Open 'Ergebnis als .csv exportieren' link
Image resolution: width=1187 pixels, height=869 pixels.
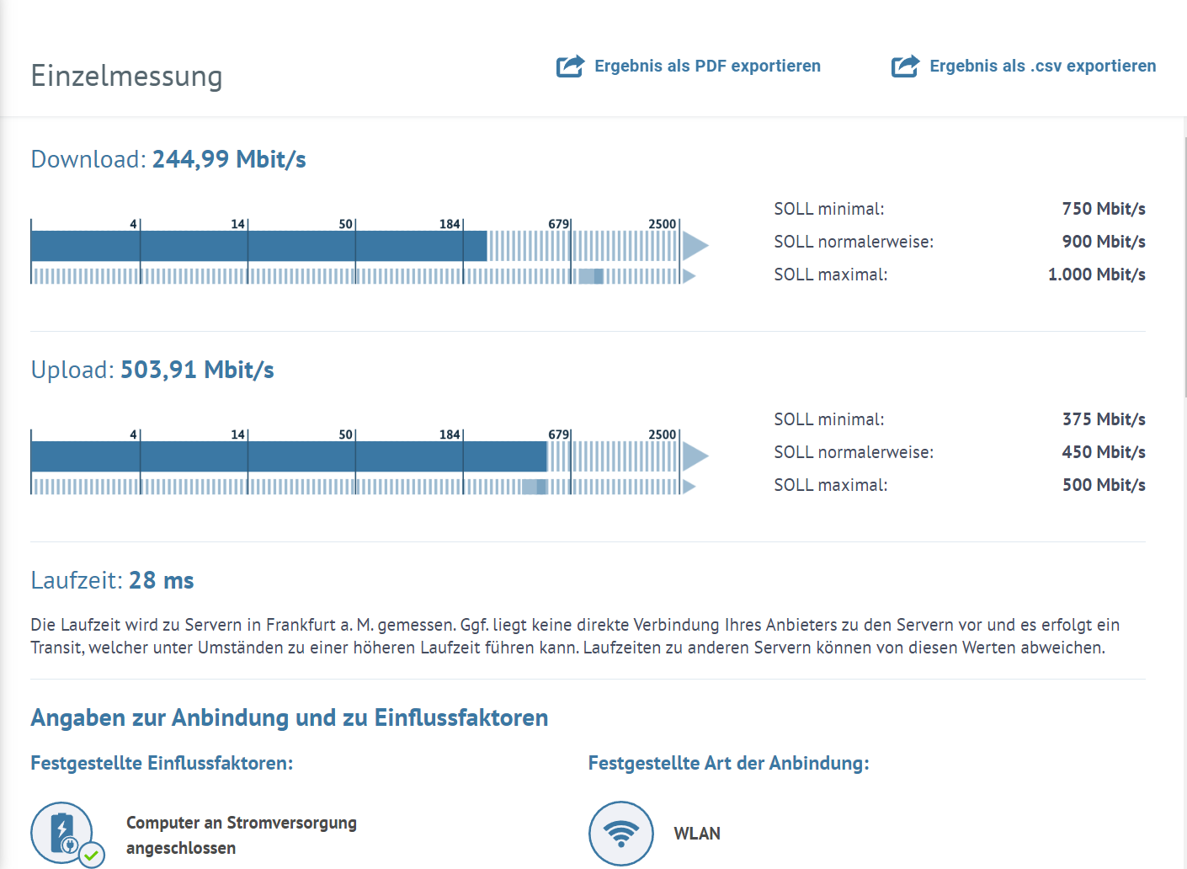[1042, 66]
